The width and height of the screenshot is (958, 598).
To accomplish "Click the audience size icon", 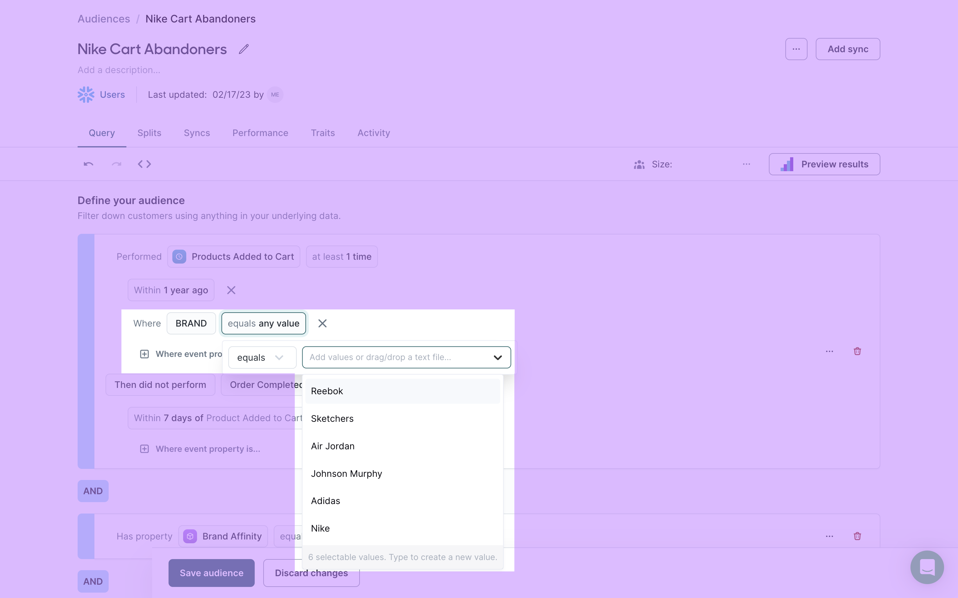I will [640, 164].
